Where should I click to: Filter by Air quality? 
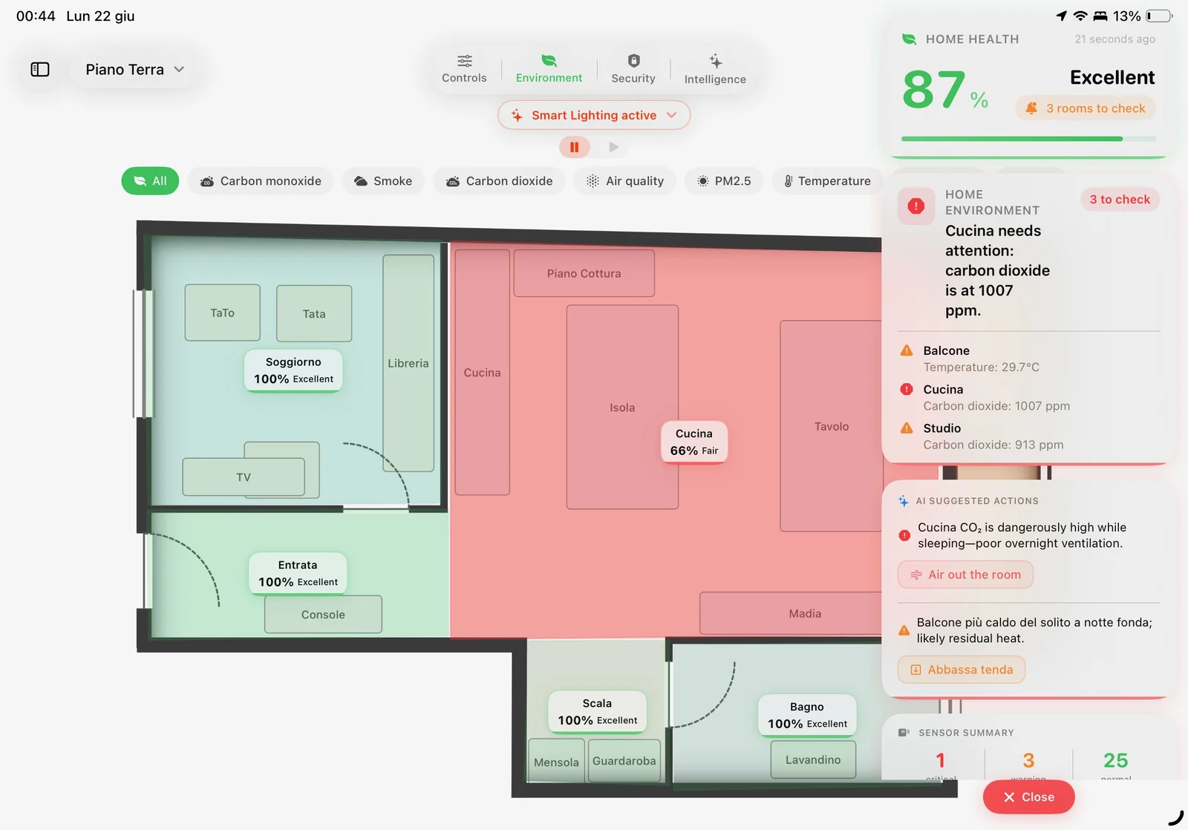click(624, 180)
